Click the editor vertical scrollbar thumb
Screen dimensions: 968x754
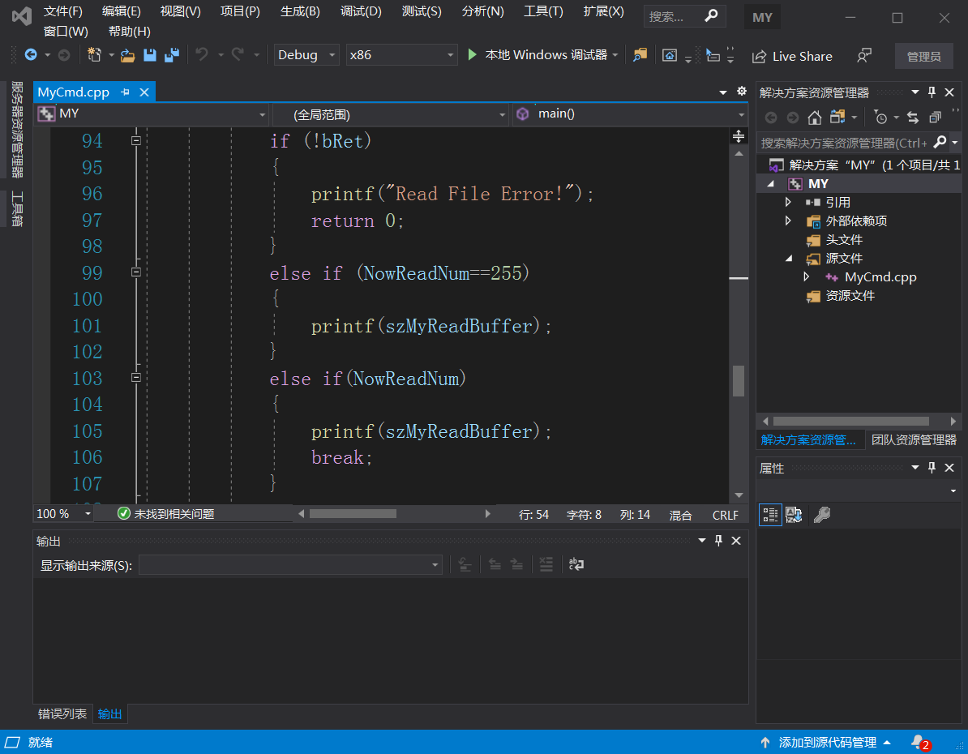click(x=739, y=381)
